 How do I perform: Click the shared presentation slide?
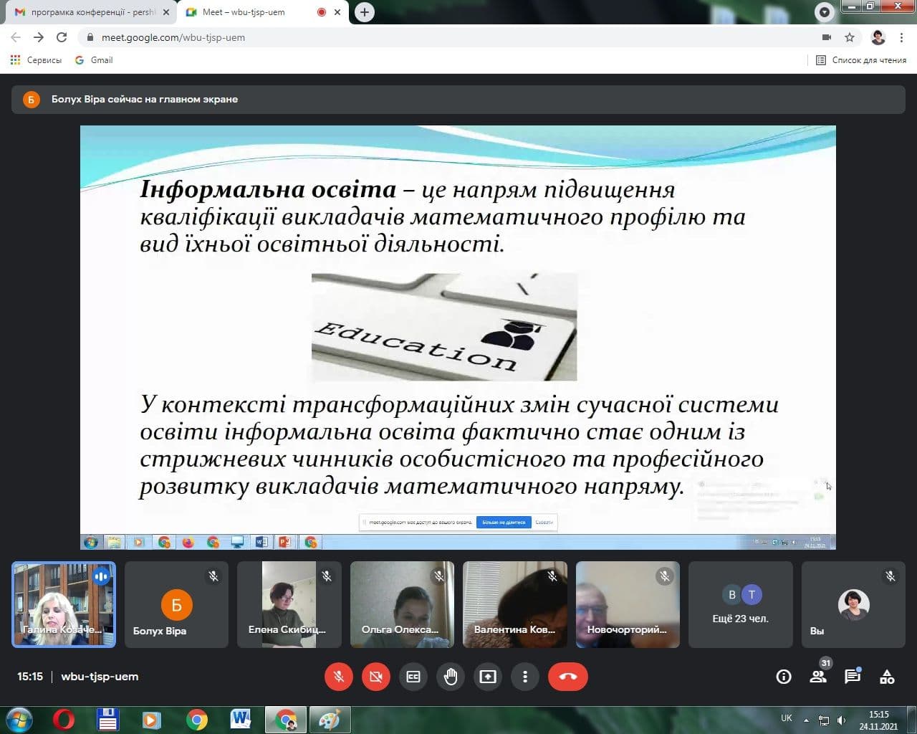[458, 338]
